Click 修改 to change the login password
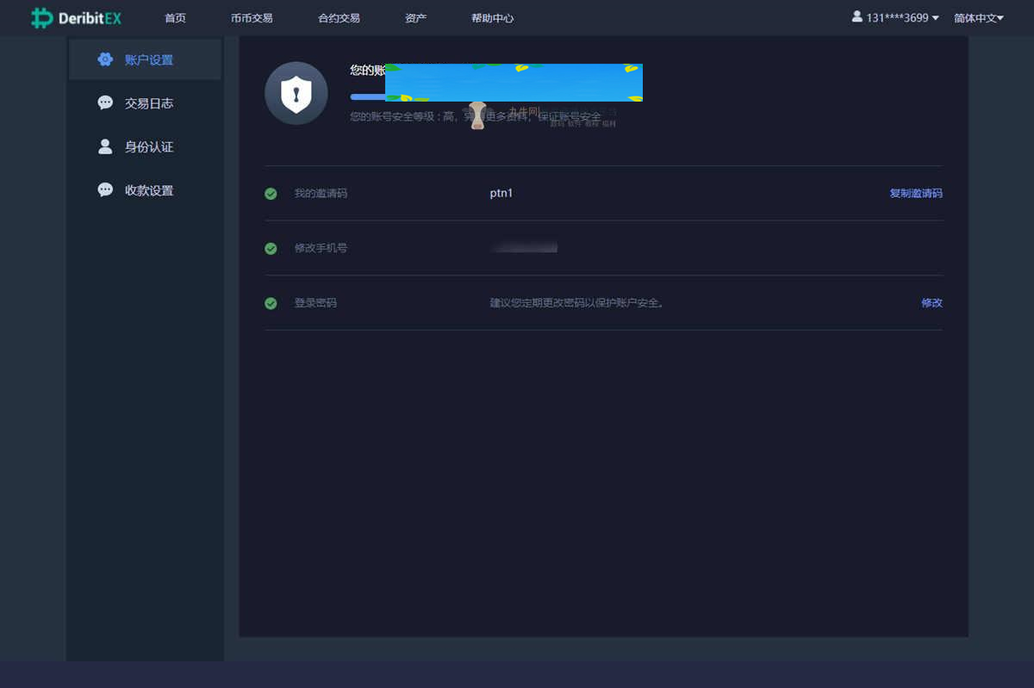The height and width of the screenshot is (688, 1034). (932, 303)
